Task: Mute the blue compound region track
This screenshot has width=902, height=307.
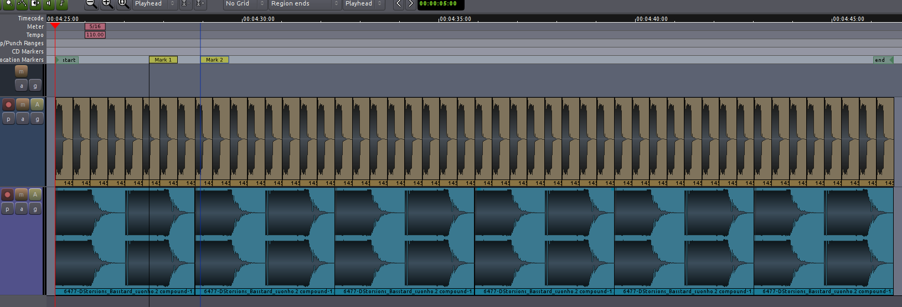Action: pyautogui.click(x=21, y=194)
